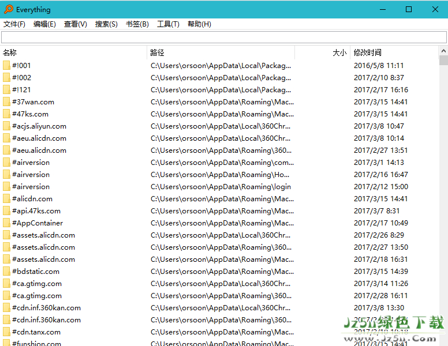Click the date 2017/2/10 8:37

coord(379,78)
